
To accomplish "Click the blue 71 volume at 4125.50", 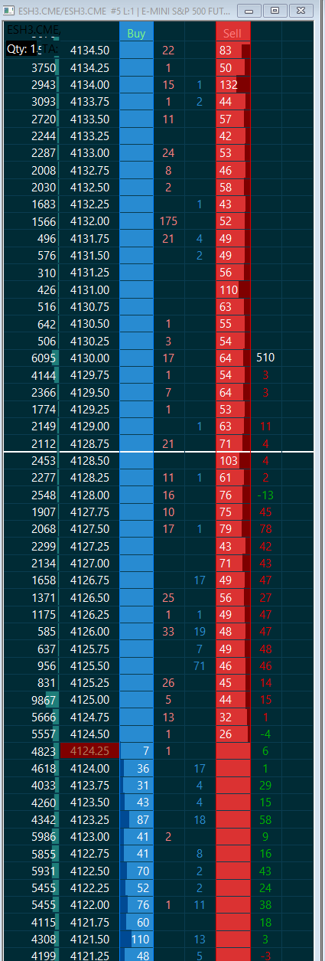I will 200,665.
